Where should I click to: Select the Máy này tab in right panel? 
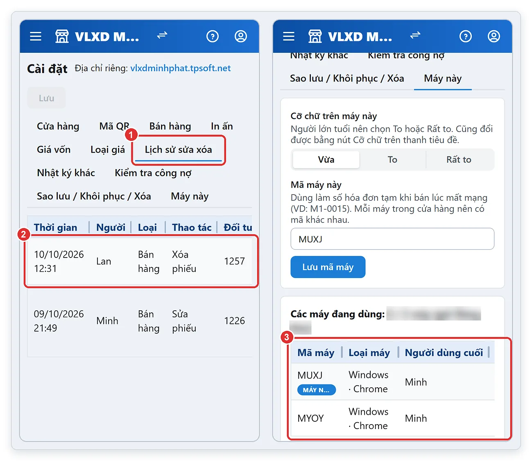tap(443, 78)
